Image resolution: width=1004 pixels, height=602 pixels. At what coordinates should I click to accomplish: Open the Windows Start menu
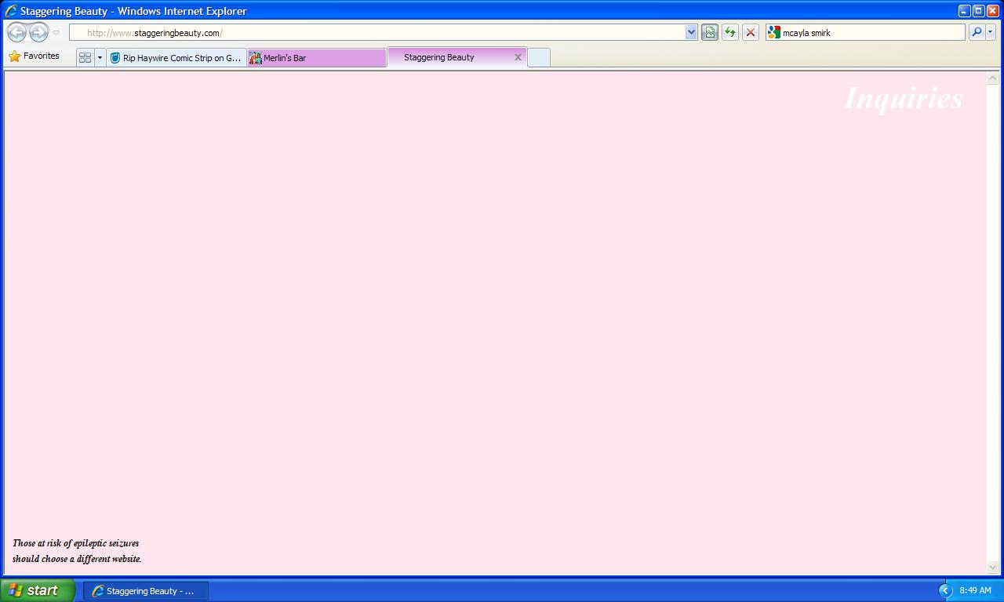coord(38,590)
